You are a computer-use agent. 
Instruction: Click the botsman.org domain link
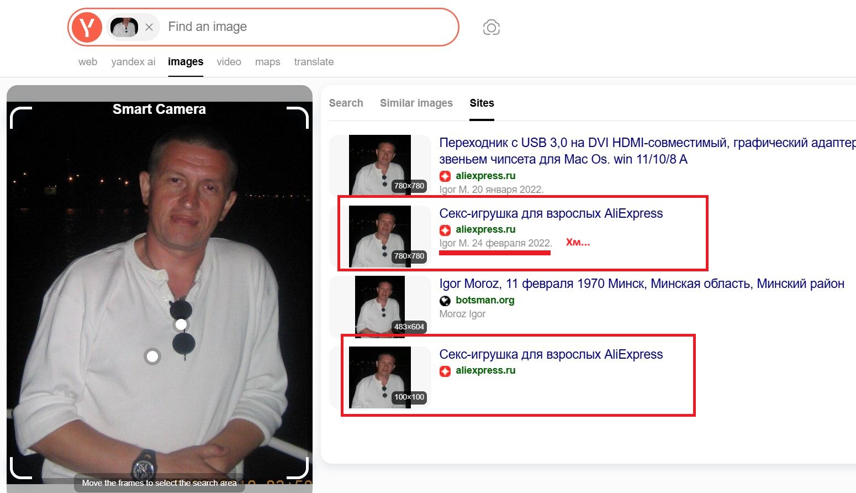click(484, 300)
